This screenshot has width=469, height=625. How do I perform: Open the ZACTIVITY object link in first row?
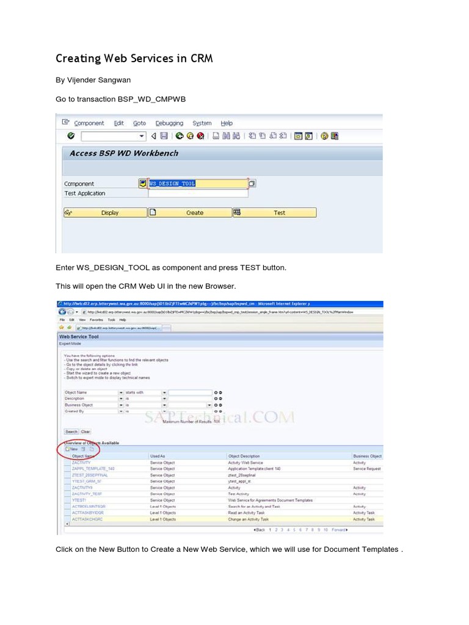pos(81,463)
